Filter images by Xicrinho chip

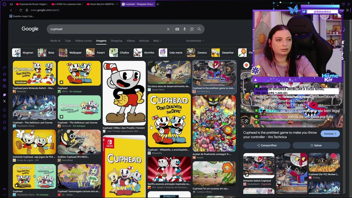[145, 53]
